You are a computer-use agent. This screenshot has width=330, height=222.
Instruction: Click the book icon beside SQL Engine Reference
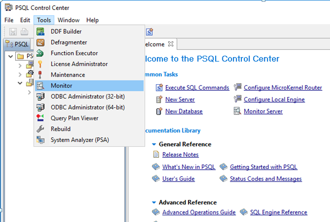(x=244, y=212)
